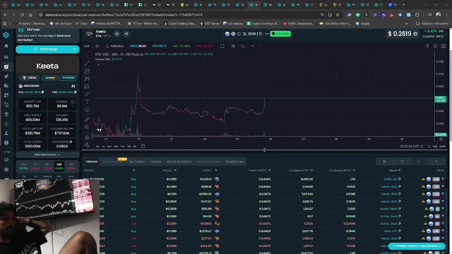
Task: Take chart snapshot with camera icon
Action: [x=444, y=46]
